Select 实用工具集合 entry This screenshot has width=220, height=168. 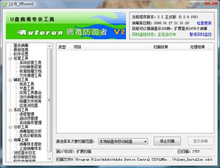30,93
